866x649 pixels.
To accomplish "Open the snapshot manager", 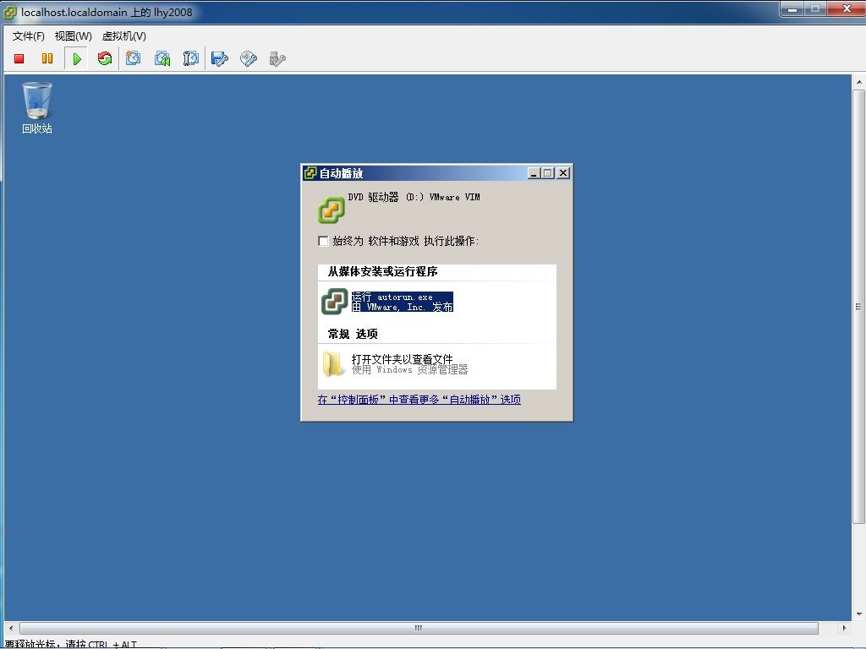I will [190, 58].
